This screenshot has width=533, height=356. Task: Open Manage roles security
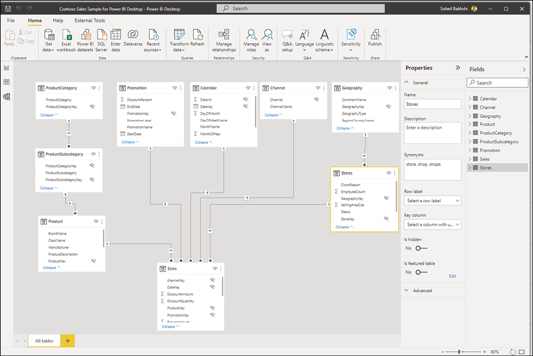pos(251,41)
